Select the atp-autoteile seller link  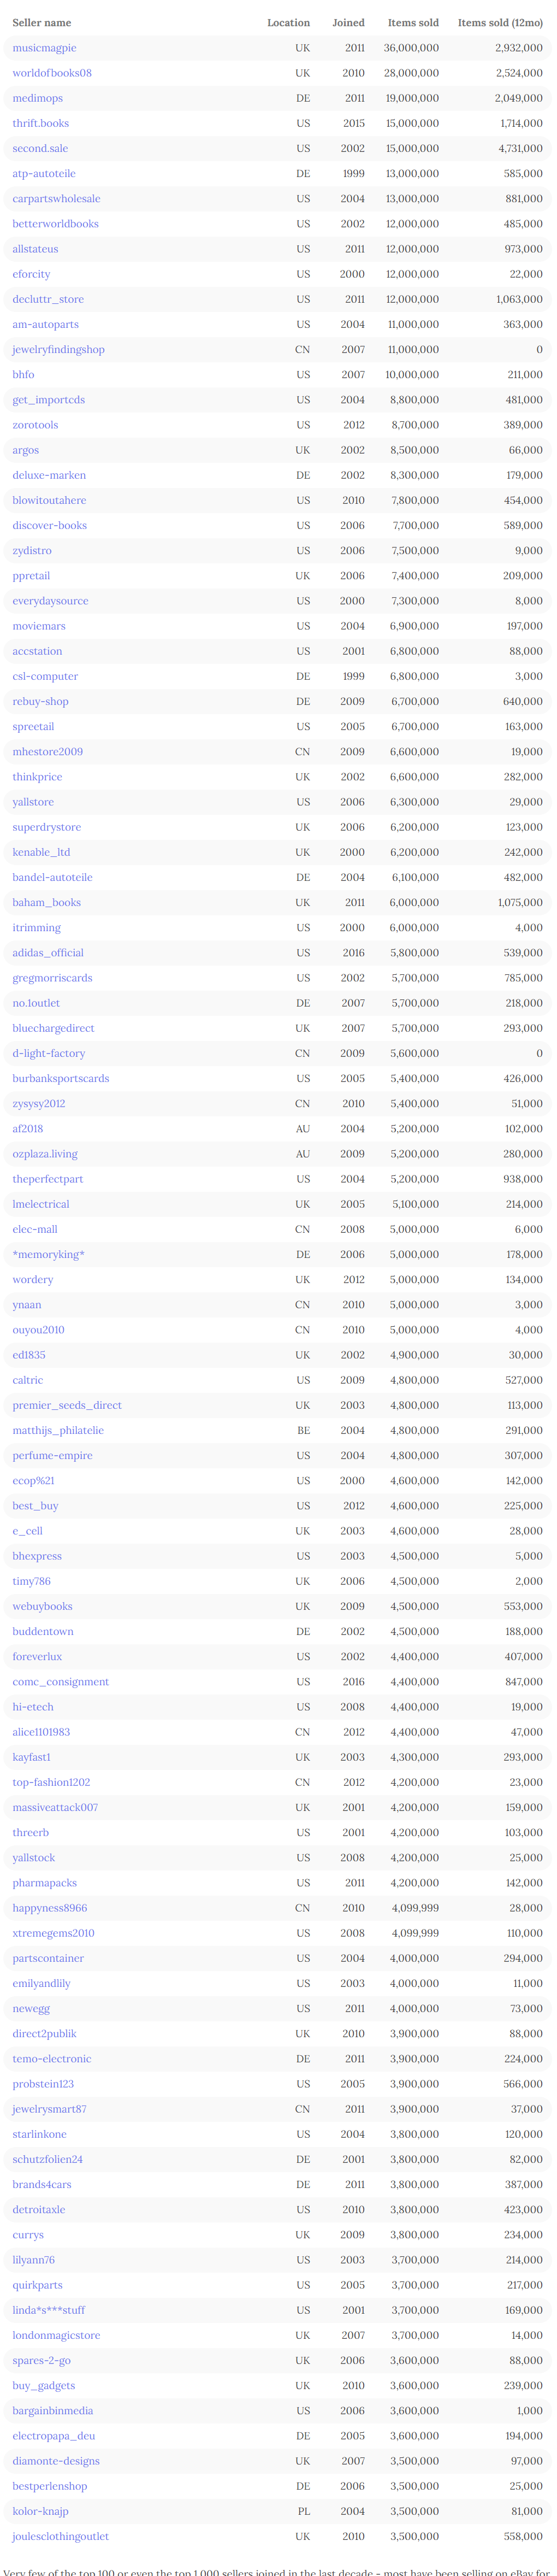44,173
